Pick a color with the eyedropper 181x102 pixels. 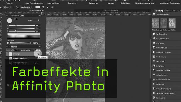tap(14, 19)
